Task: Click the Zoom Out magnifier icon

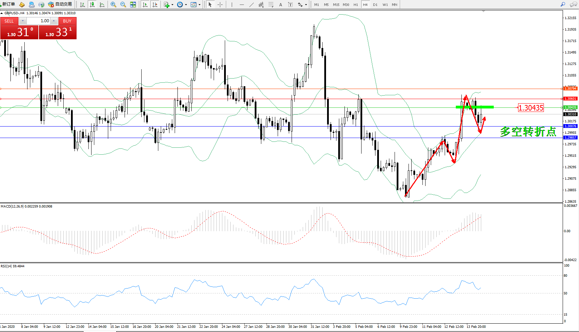Action: tap(123, 5)
